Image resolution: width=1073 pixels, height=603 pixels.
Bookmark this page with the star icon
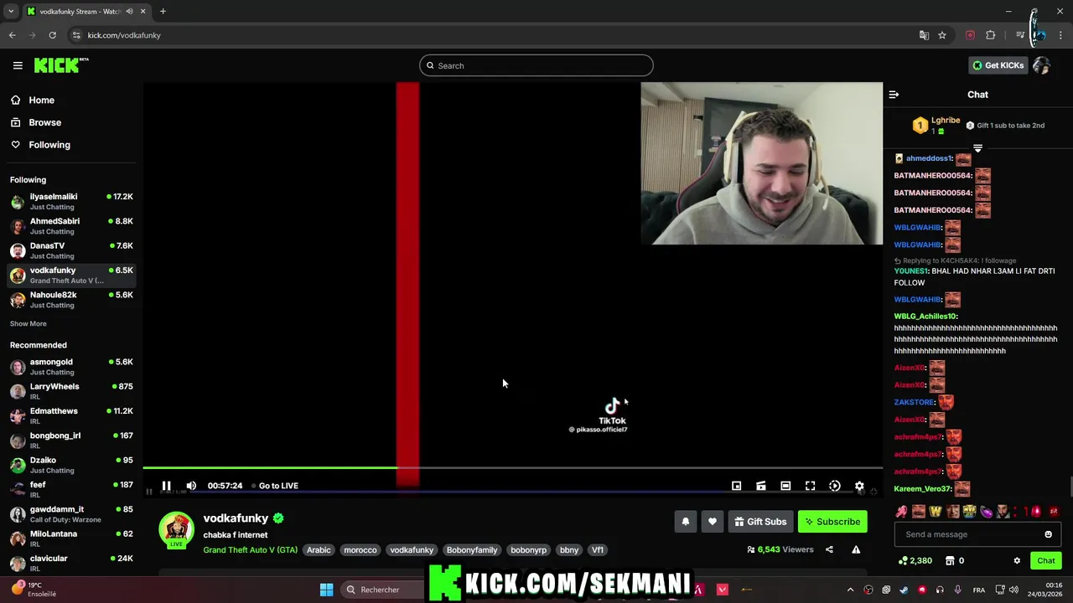pos(942,35)
